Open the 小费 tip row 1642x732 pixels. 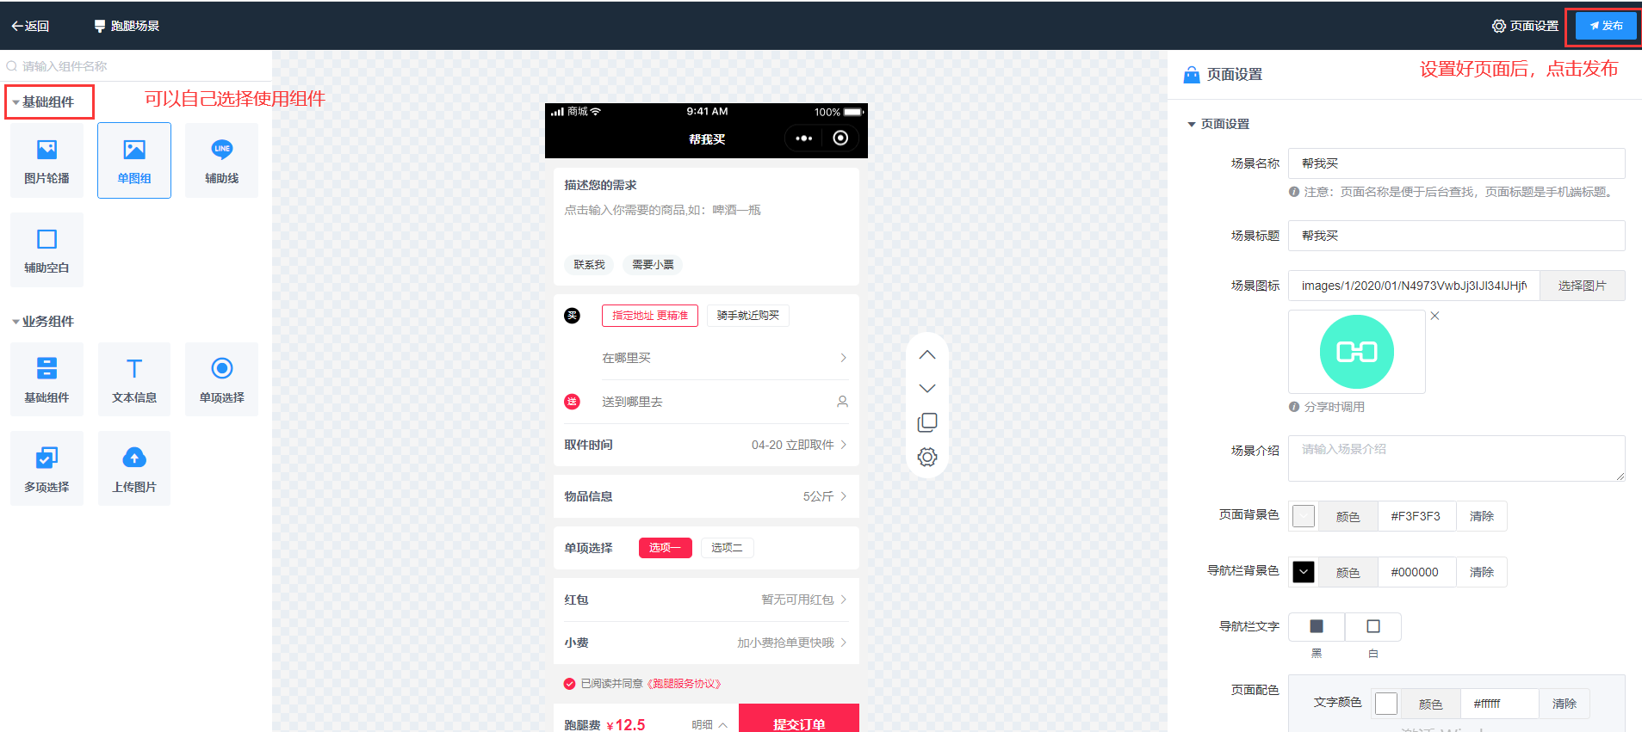click(x=706, y=643)
